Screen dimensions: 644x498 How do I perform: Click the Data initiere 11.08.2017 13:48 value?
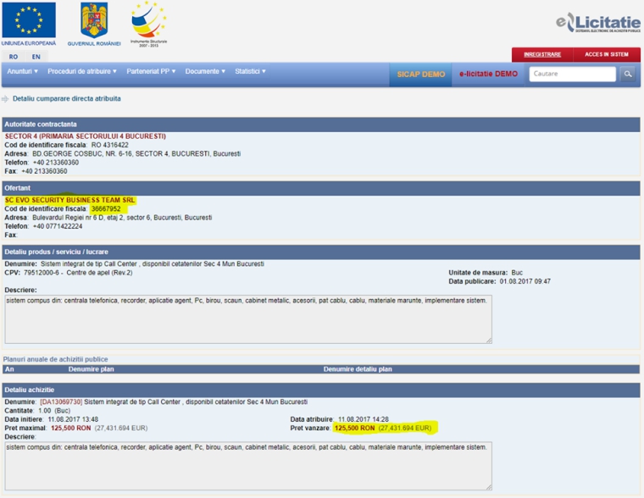pos(73,419)
